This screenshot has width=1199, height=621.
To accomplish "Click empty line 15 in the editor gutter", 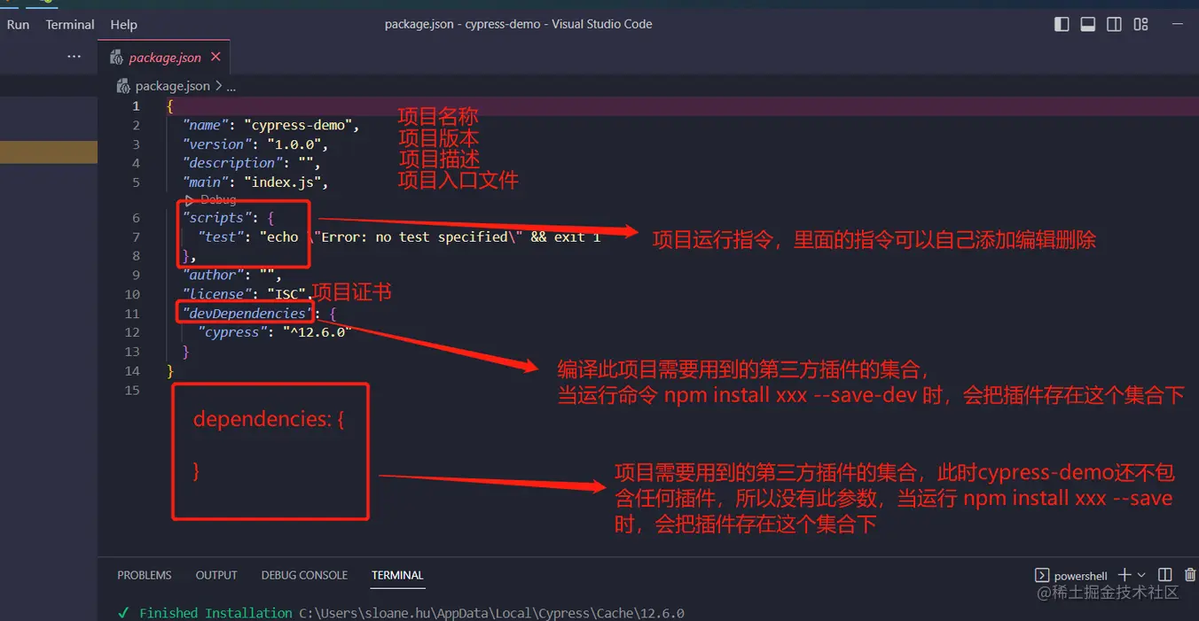I will [132, 390].
